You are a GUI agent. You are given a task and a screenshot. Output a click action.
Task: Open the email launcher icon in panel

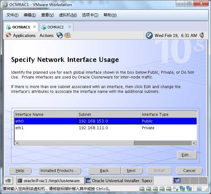point(67,35)
